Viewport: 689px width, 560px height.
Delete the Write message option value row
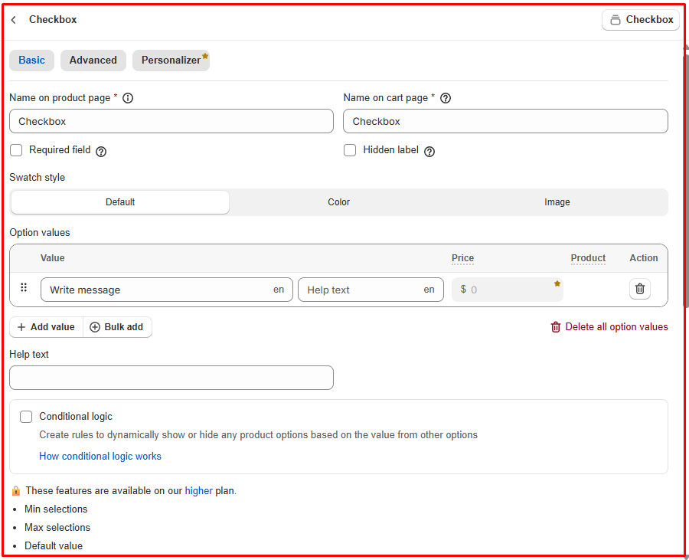(640, 289)
